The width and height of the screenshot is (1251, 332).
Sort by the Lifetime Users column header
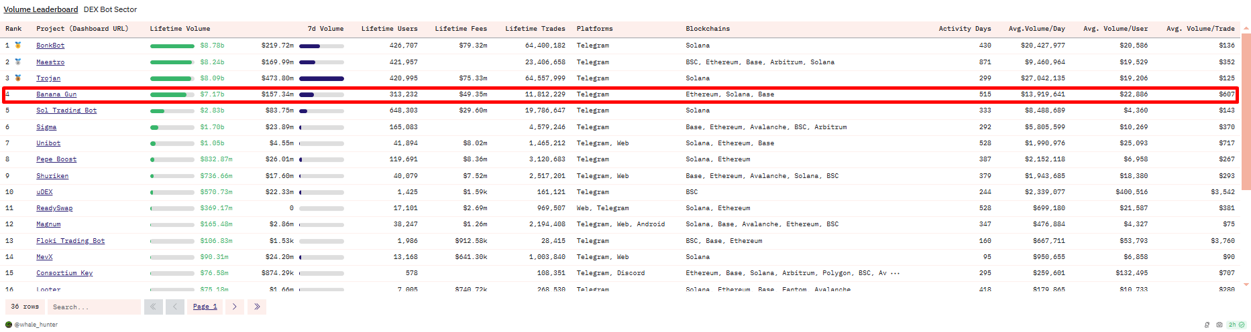point(389,29)
